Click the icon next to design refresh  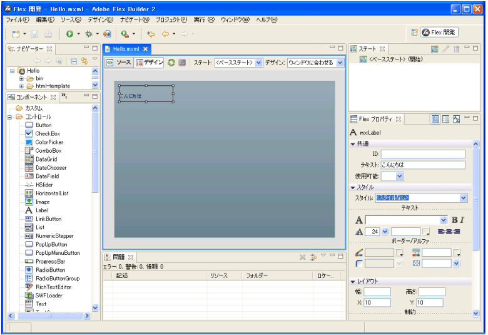[x=182, y=63]
